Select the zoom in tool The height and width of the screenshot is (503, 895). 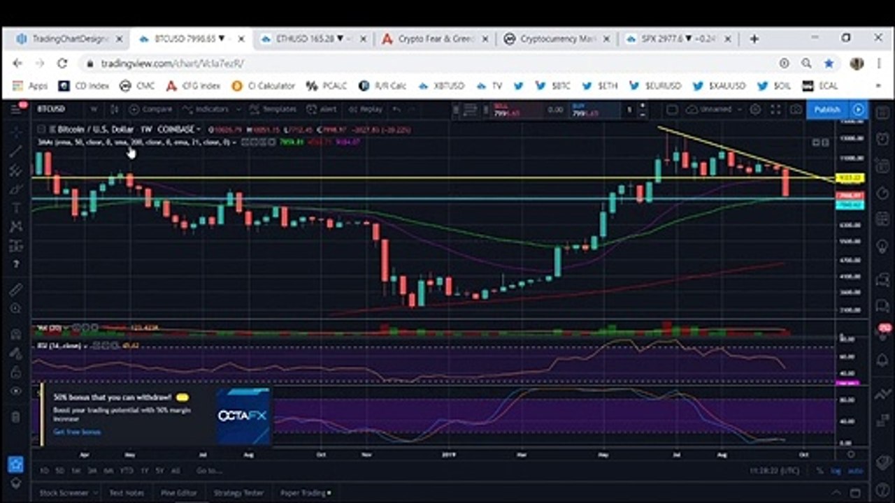[16, 308]
